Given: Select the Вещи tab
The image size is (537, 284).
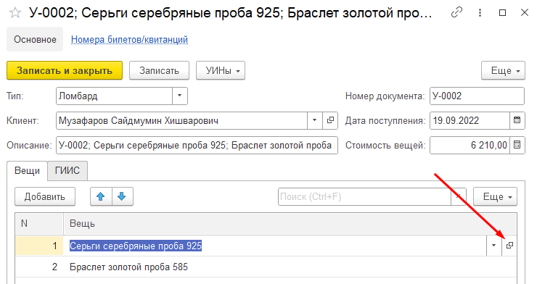Looking at the screenshot, I should [x=27, y=170].
